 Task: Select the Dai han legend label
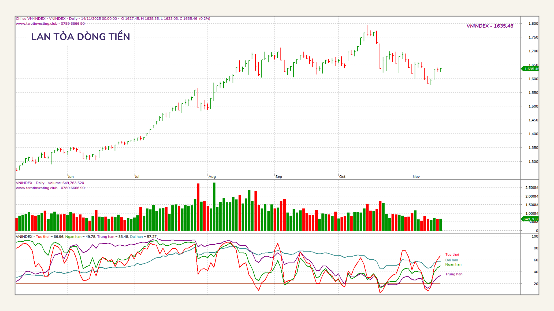coord(451,260)
